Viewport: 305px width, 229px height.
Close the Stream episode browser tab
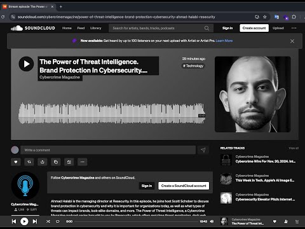pos(52,6)
